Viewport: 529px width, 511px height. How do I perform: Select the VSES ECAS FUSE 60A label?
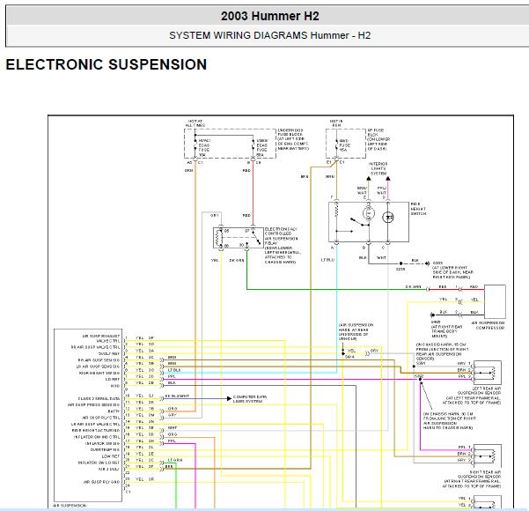[262, 148]
